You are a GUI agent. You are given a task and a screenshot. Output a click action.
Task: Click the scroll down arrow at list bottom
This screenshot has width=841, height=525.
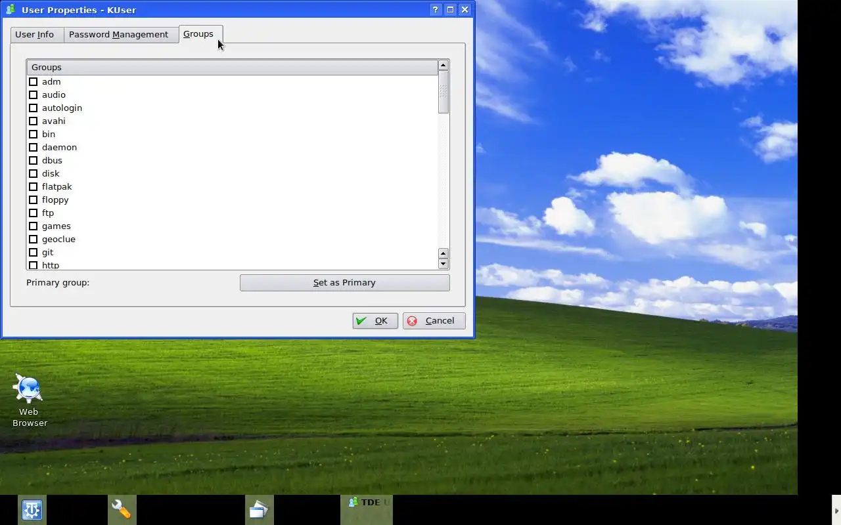[443, 264]
